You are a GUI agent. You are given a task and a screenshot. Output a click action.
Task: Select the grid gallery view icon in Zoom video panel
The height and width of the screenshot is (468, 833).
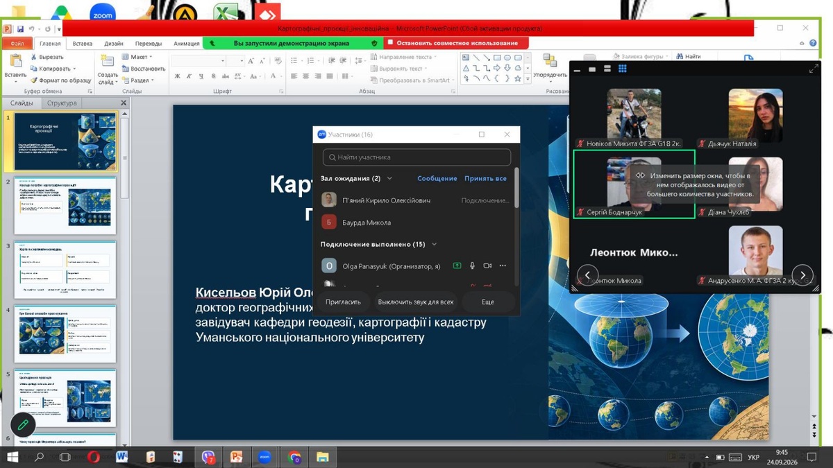pyautogui.click(x=623, y=69)
